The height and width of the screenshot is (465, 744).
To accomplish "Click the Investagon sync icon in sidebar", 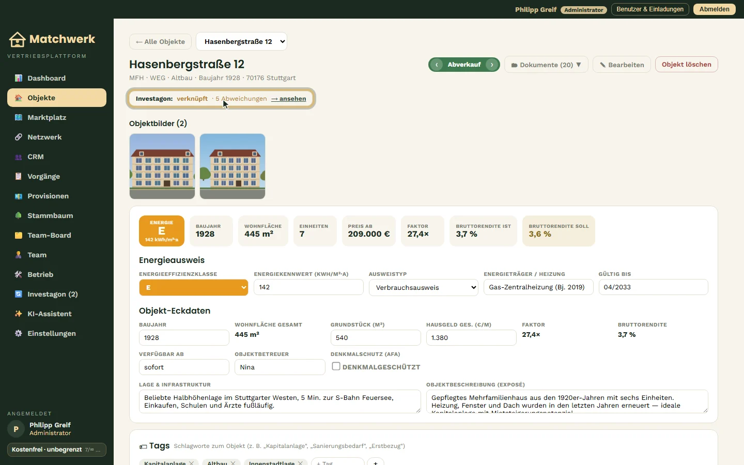I will 19,294.
